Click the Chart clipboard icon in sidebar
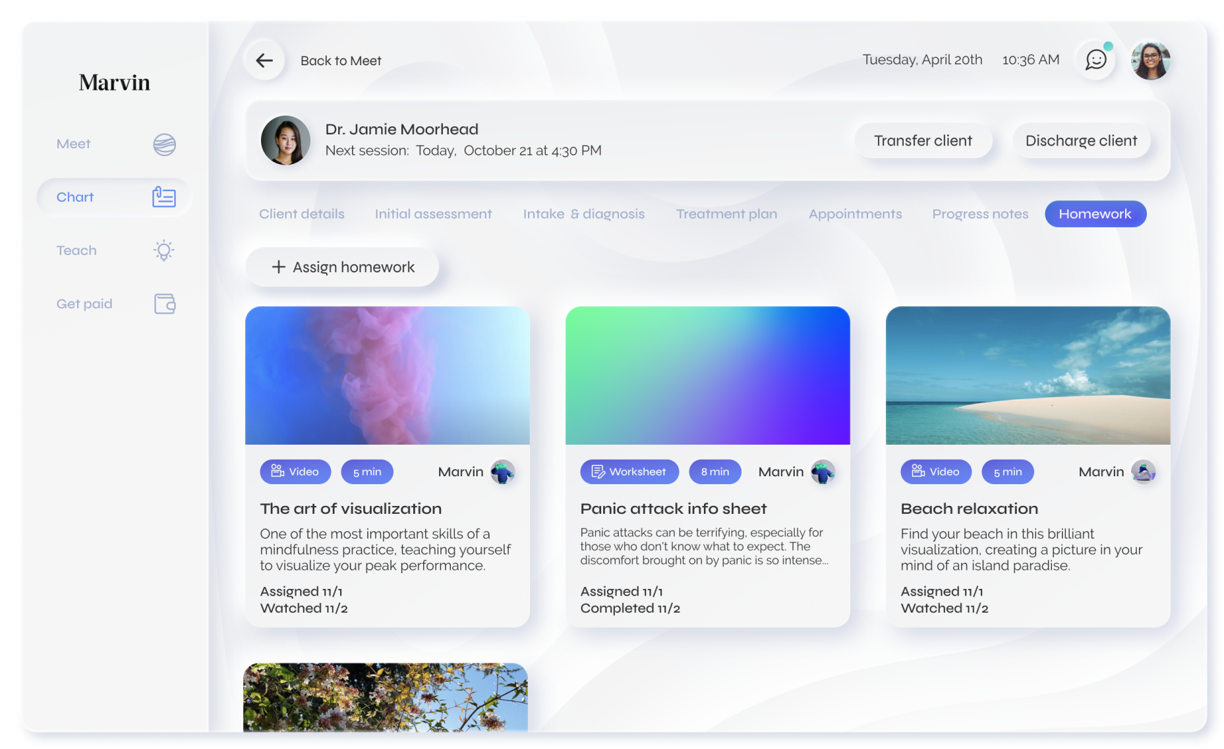1224x749 pixels. coord(163,197)
